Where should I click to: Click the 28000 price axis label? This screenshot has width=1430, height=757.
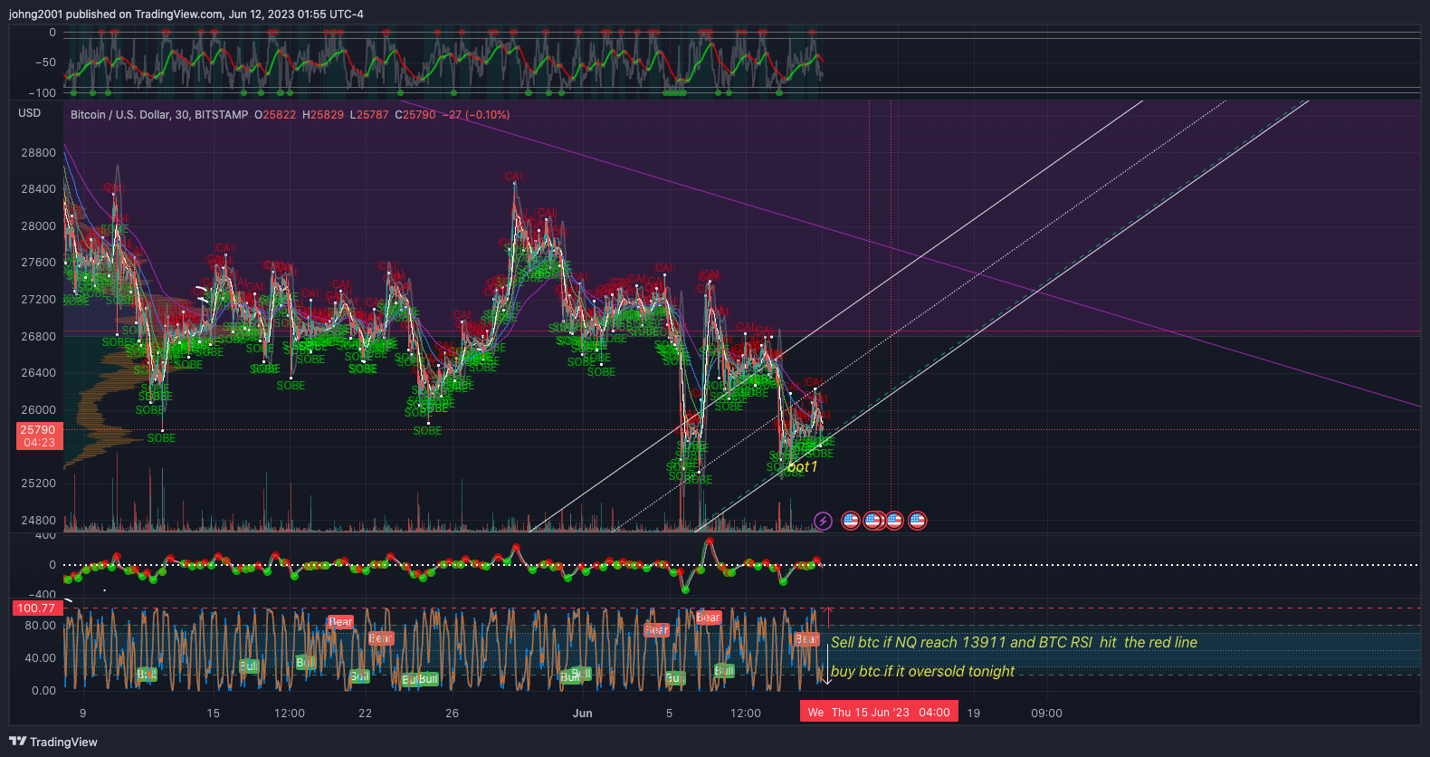pos(38,226)
